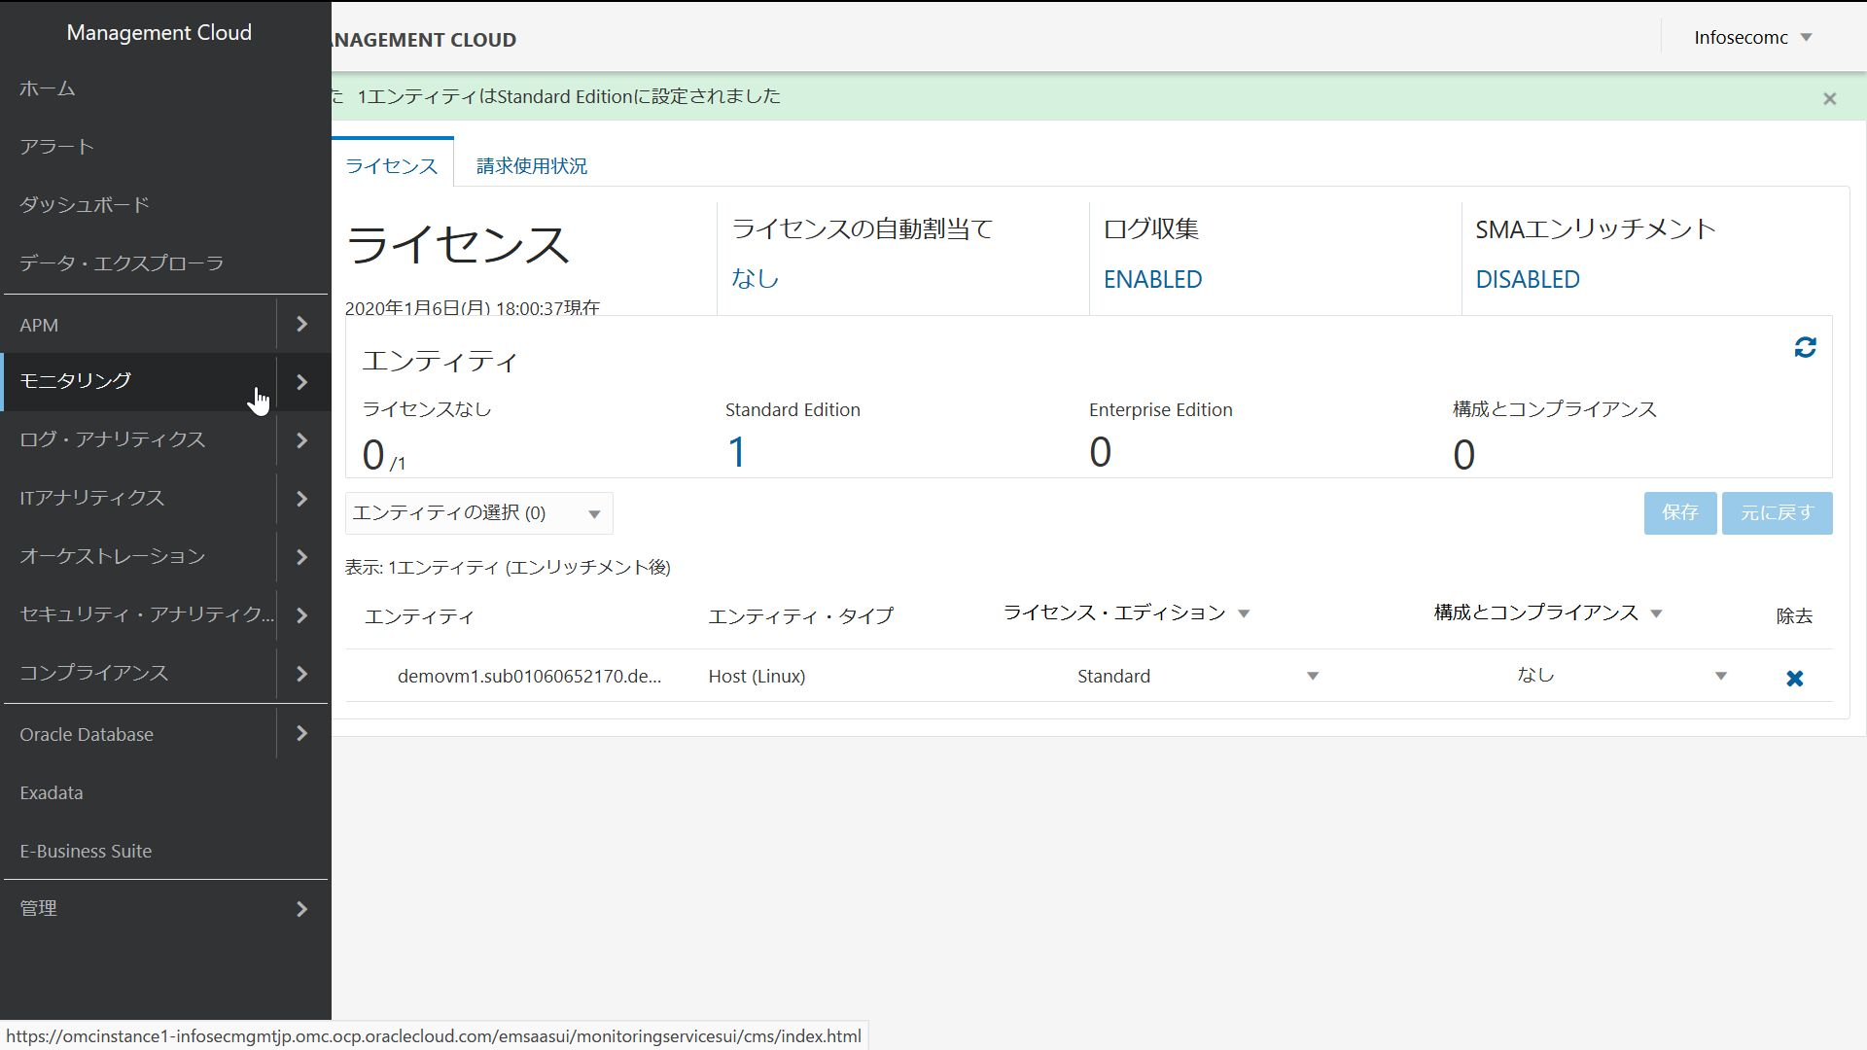Screen dimensions: 1867x1050
Task: Click the 除去 column header
Action: (1794, 616)
